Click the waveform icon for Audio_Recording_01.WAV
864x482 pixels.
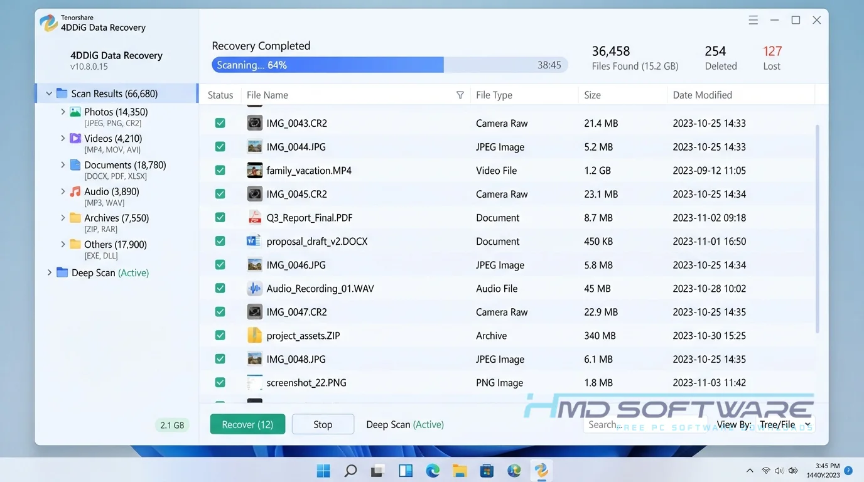click(x=254, y=289)
